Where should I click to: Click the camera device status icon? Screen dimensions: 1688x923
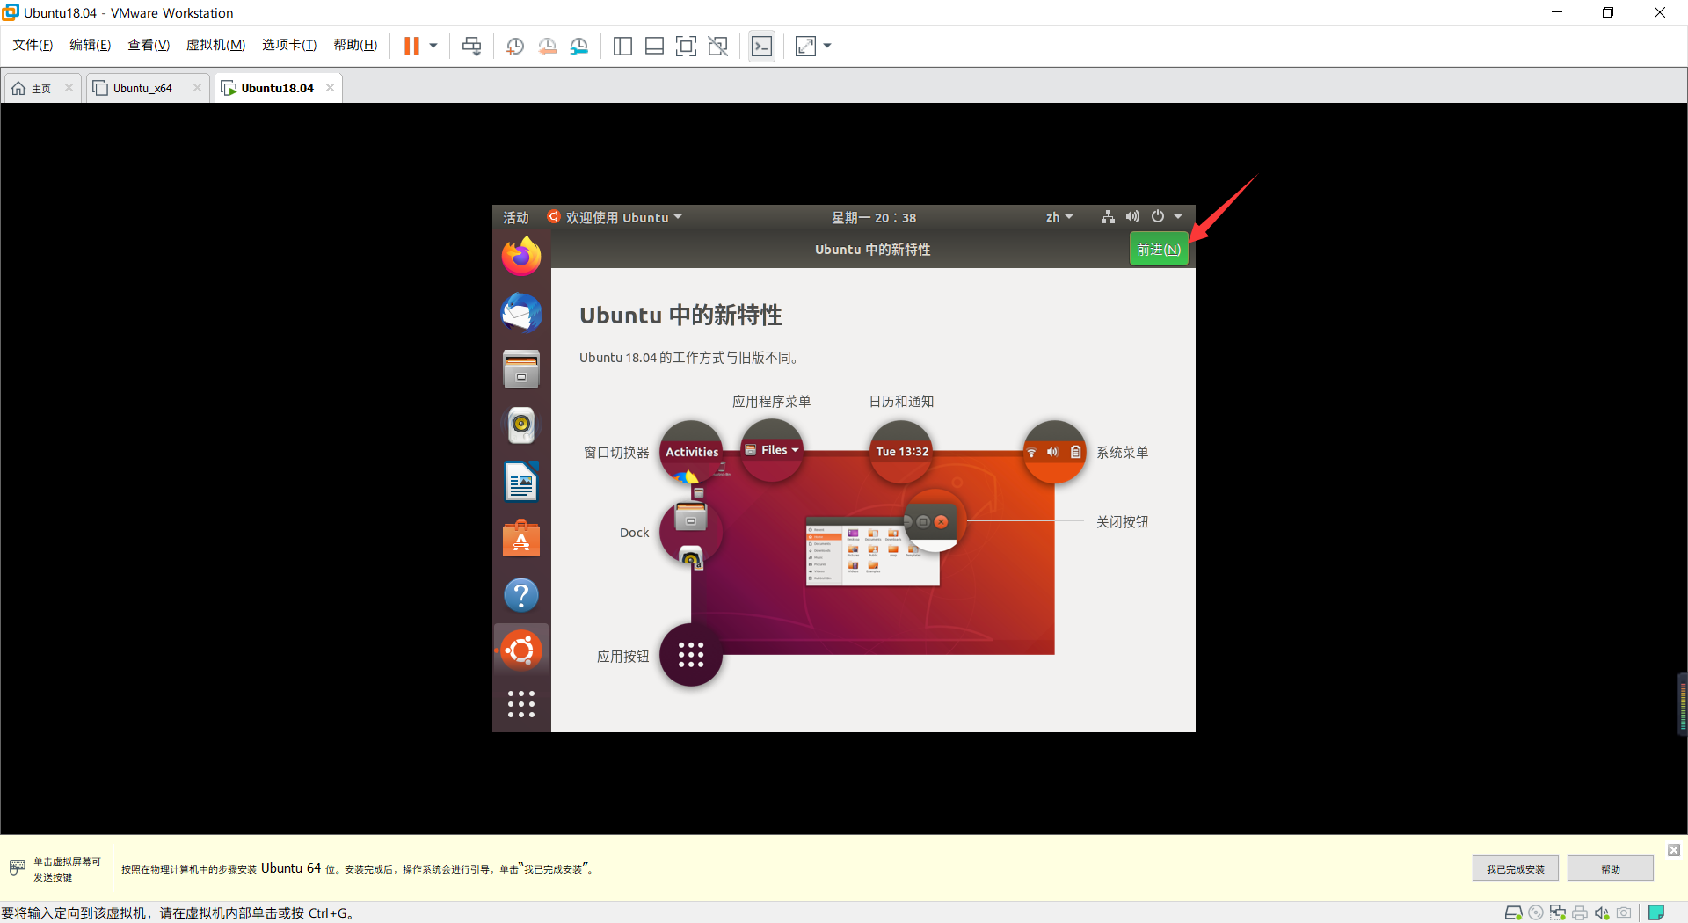pyautogui.click(x=1624, y=912)
